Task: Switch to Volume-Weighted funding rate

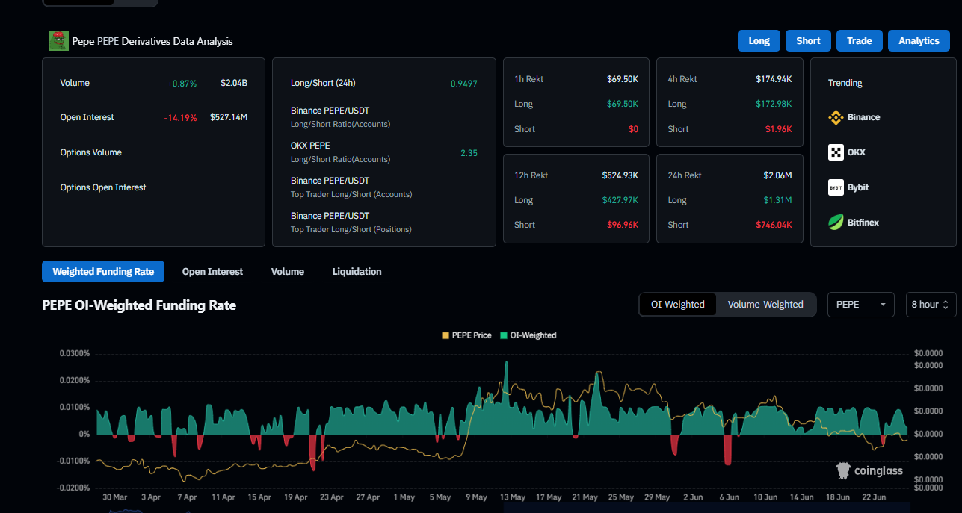Action: coord(765,305)
